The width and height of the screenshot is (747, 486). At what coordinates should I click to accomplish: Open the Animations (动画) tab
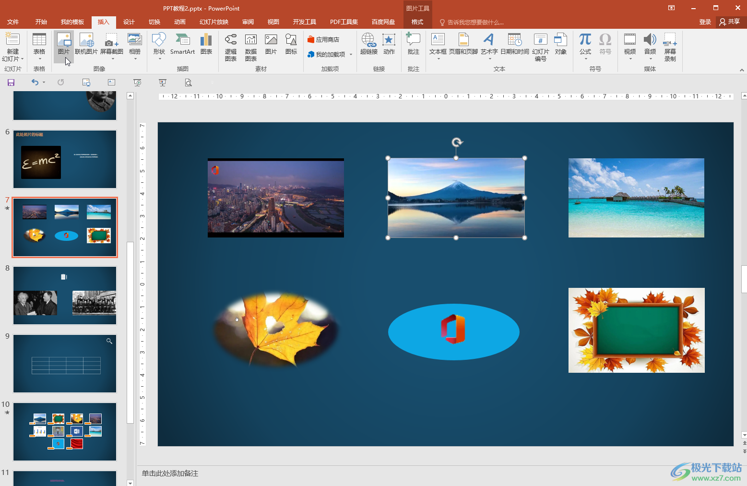click(x=180, y=22)
